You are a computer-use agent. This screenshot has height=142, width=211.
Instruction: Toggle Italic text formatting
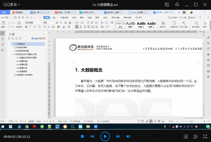click(x=30, y=27)
